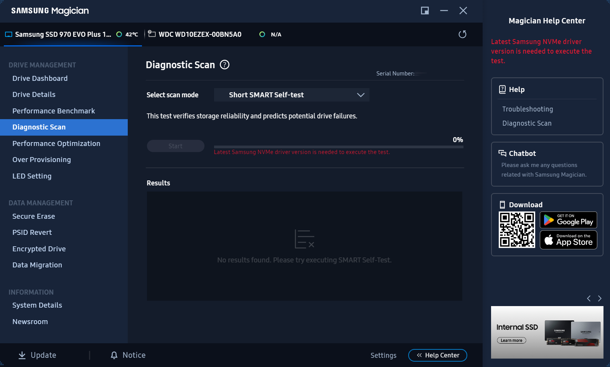Toggle the mini mode window icon
610x367 pixels.
pyautogui.click(x=425, y=11)
